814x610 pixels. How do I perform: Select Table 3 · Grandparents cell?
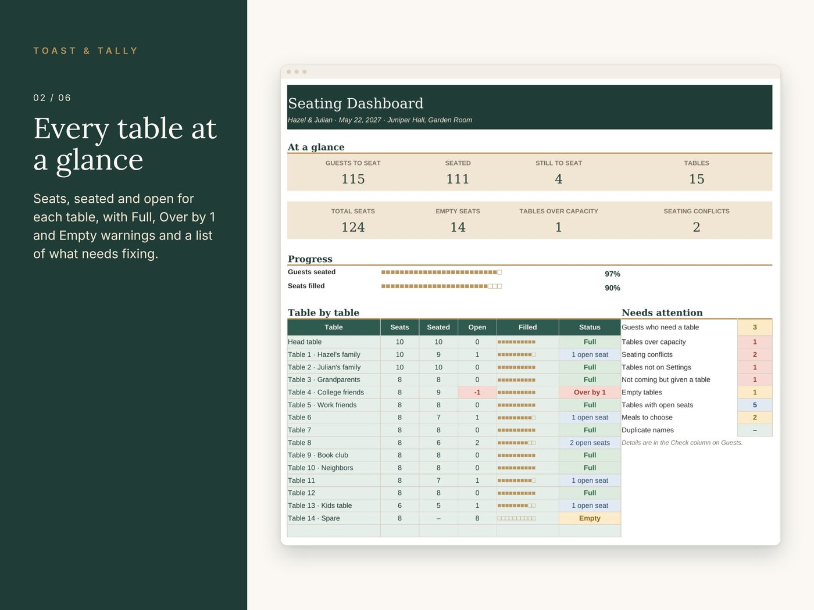334,379
